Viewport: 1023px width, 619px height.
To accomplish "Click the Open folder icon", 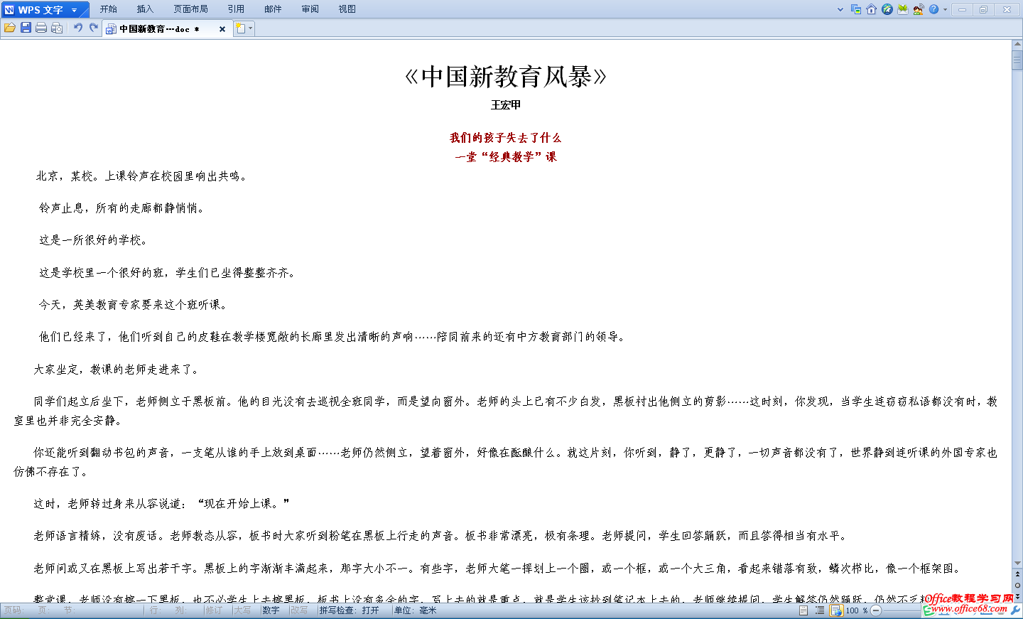I will coord(10,28).
